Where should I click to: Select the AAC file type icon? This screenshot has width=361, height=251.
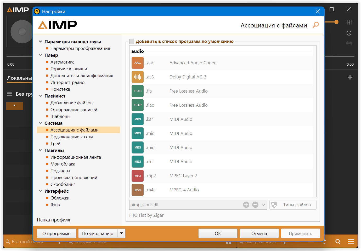pos(138,63)
